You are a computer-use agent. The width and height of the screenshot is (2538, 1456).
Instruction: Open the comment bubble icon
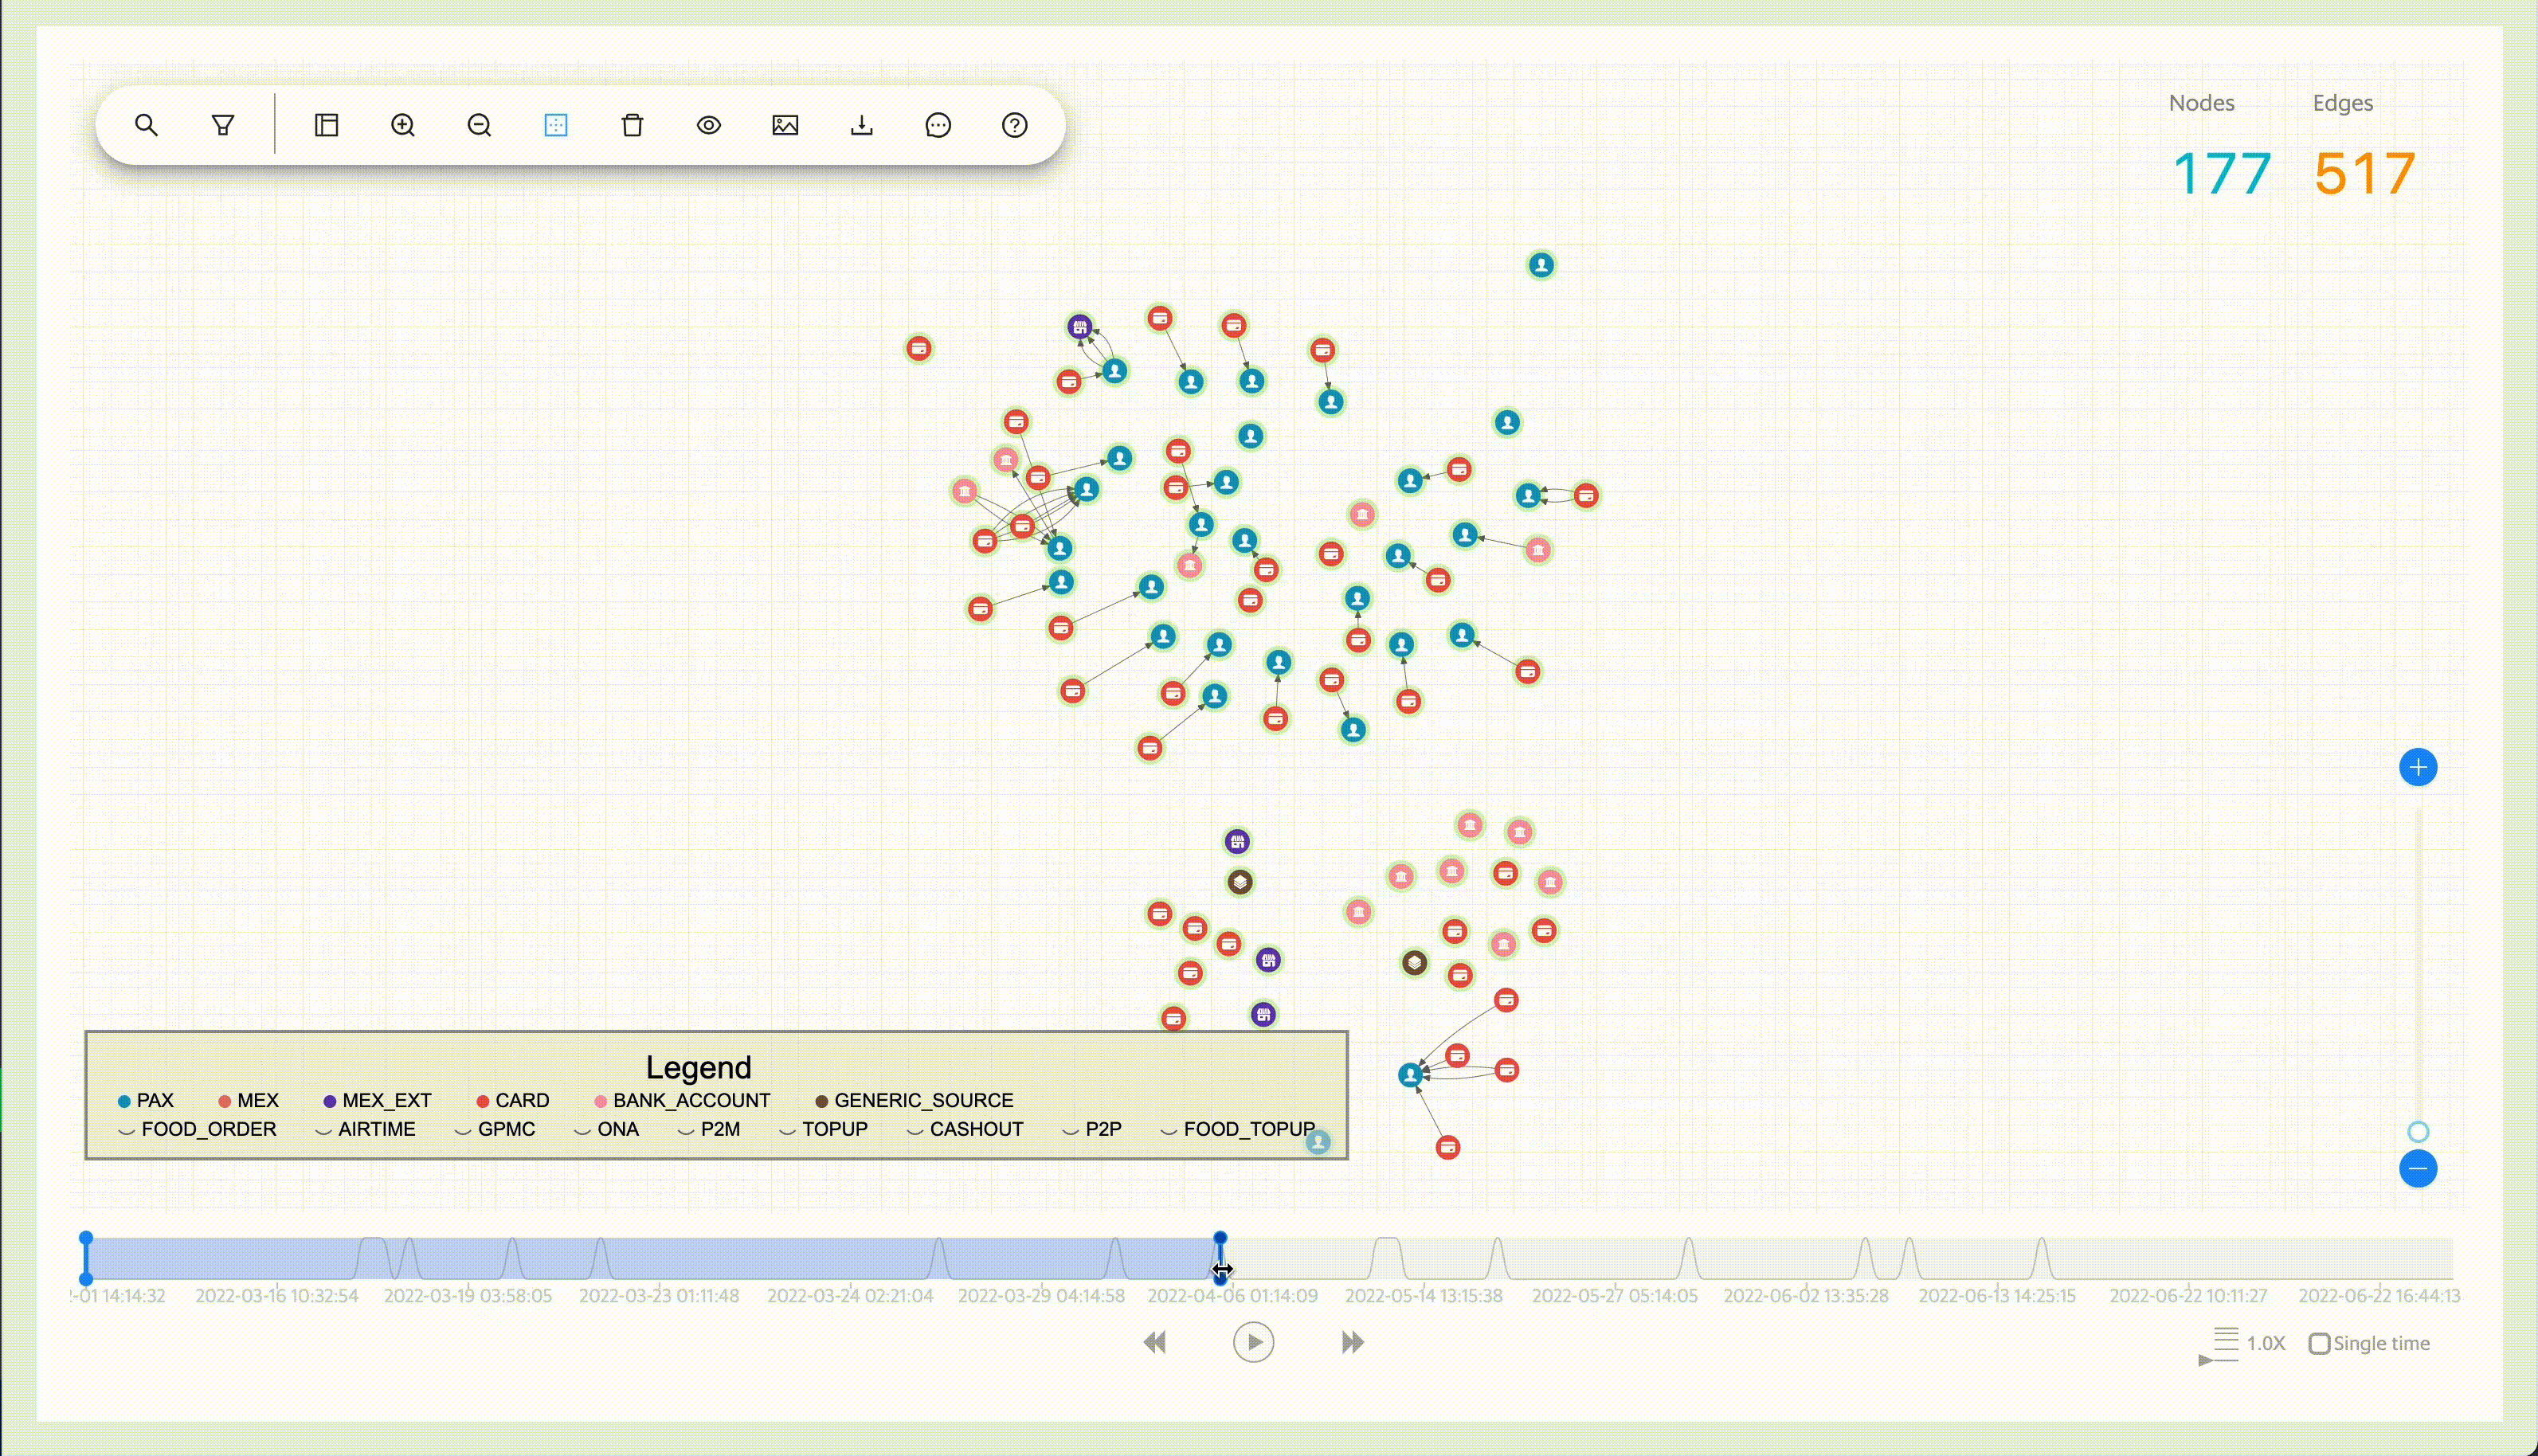pos(938,125)
